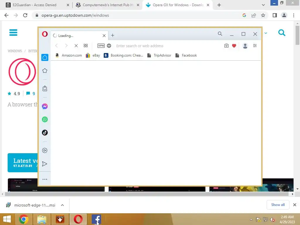Go back in Chrome

click(6, 15)
